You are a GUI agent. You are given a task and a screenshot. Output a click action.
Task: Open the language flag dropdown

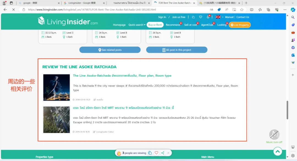pos(219,17)
